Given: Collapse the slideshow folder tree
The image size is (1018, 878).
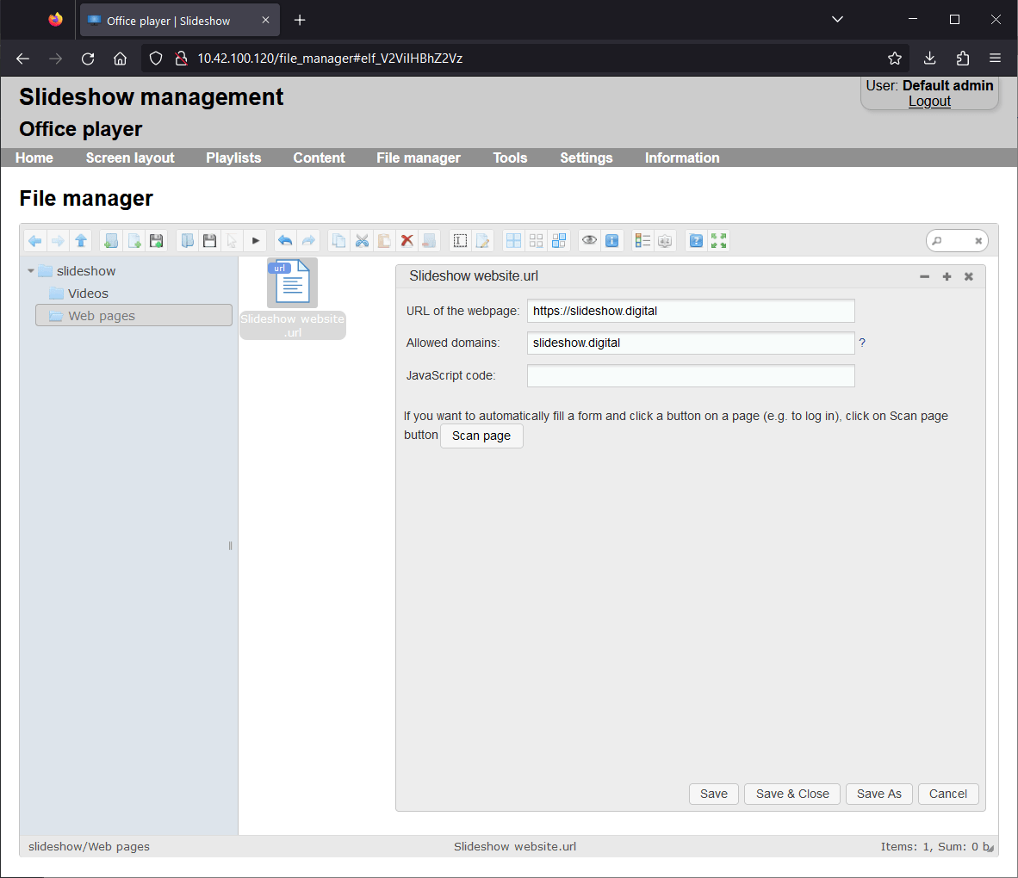Looking at the screenshot, I should click(x=31, y=270).
